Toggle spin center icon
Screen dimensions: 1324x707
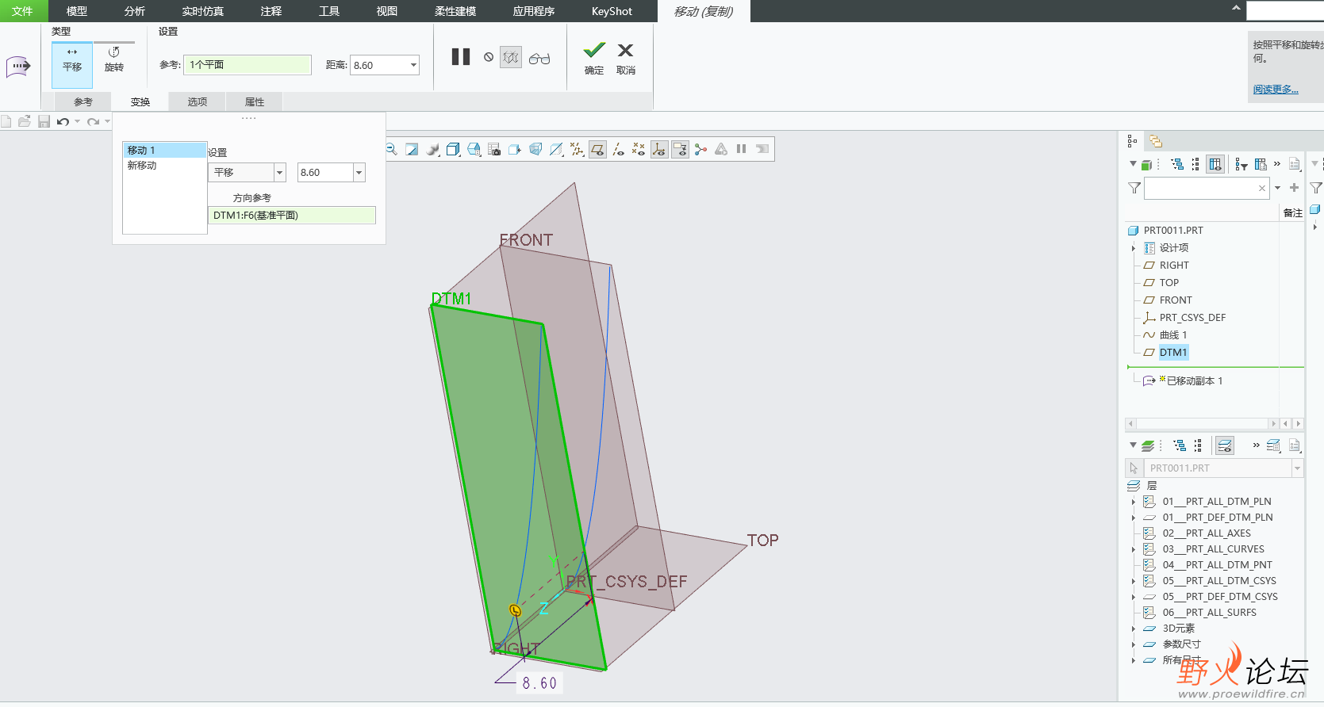(700, 149)
